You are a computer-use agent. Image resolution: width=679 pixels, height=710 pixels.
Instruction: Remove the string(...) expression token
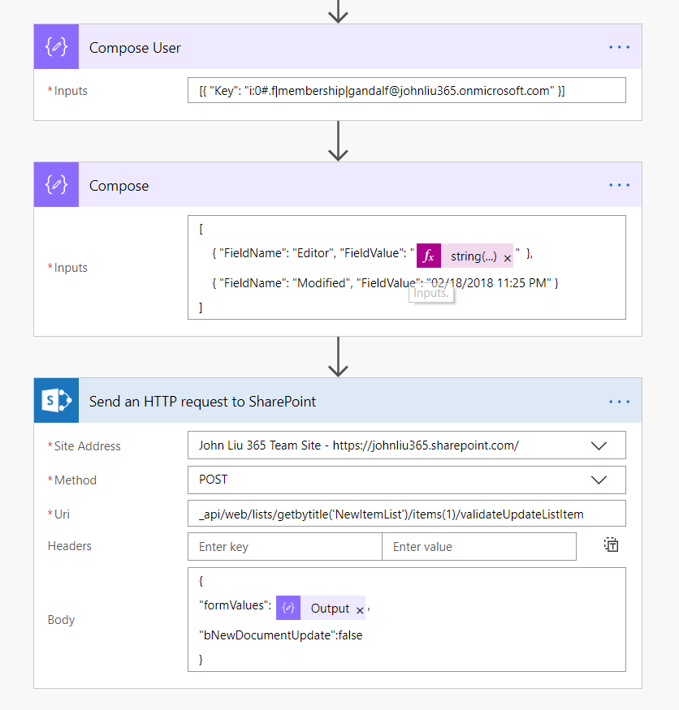coord(508,258)
